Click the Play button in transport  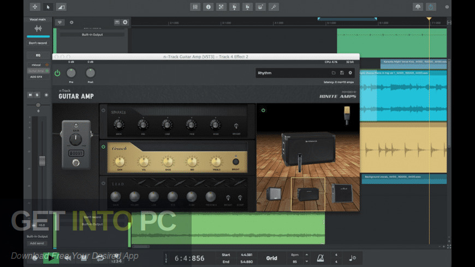pyautogui.click(x=51, y=258)
